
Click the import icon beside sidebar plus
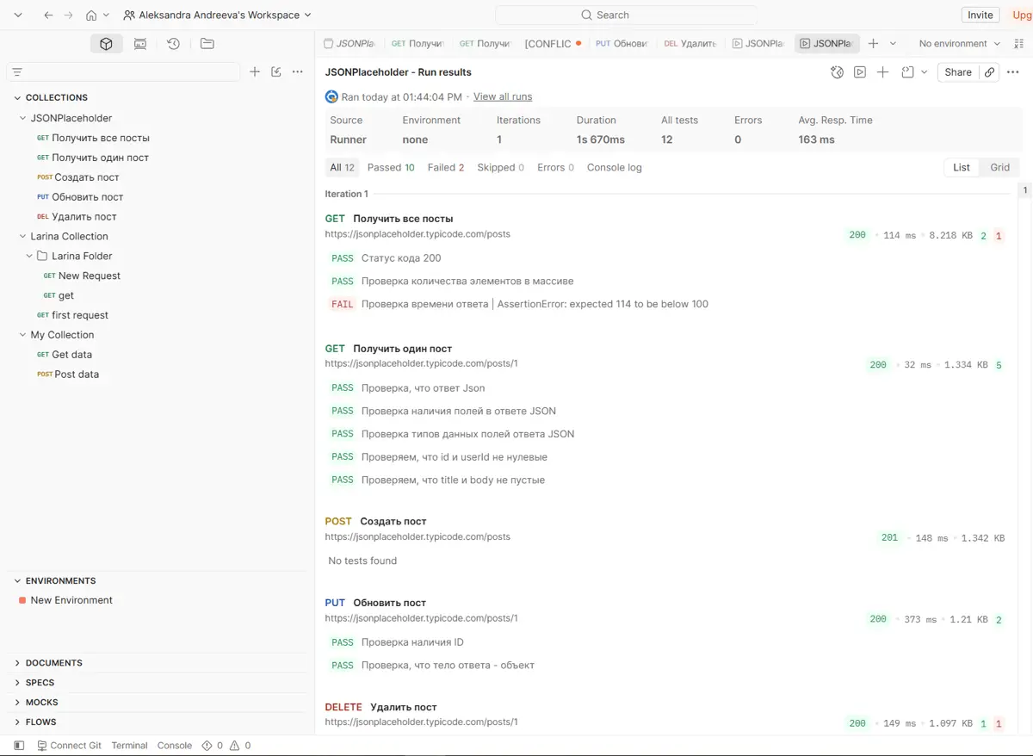pos(276,72)
